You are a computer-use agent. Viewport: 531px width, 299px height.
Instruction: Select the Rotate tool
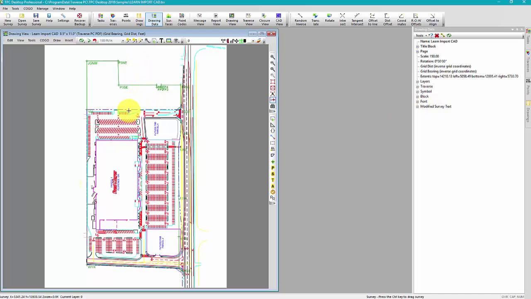(x=330, y=18)
